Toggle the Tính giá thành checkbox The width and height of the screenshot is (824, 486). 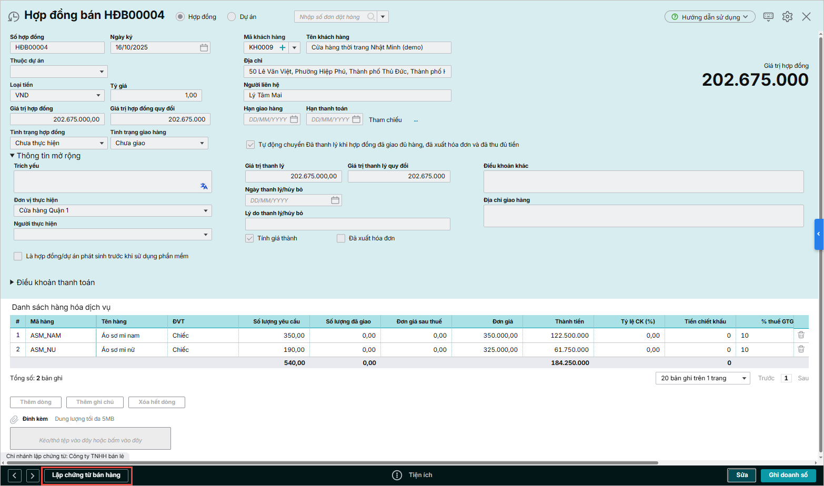[x=250, y=238]
